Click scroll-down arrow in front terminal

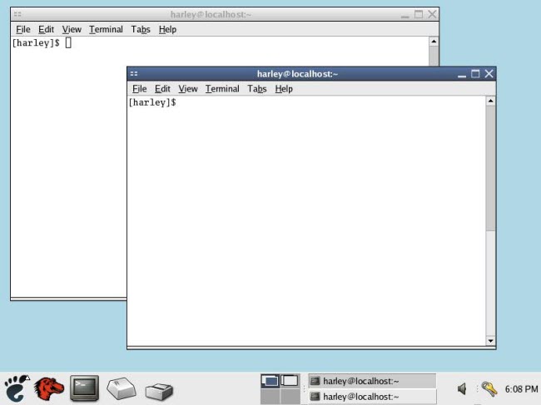[490, 341]
